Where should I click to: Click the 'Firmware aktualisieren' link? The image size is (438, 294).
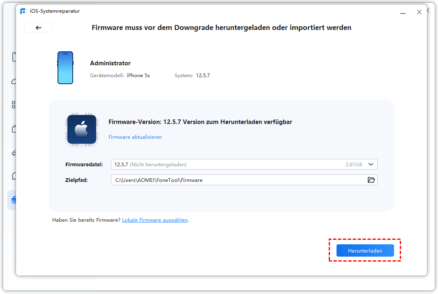[x=135, y=137]
